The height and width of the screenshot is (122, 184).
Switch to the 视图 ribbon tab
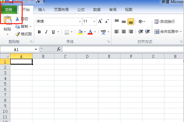pos(129,9)
